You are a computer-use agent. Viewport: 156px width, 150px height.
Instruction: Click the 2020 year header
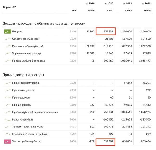(110, 3)
